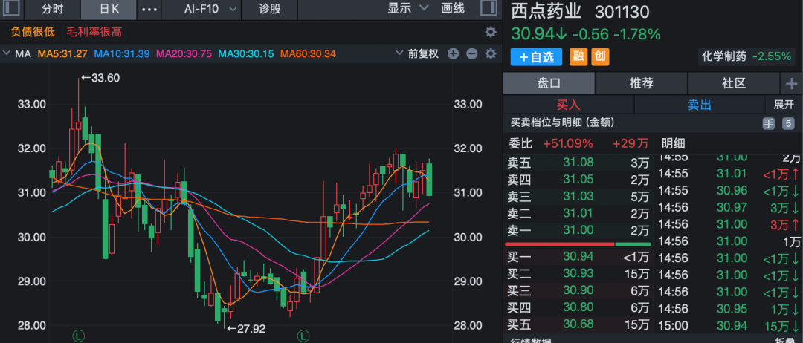803x343 pixels.
Task: Click the orange 创 ChiNext badge
Action: pos(599,56)
